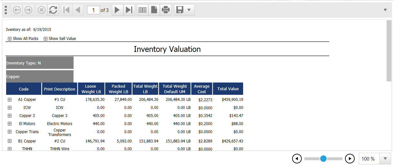Click the Loose Weight LB column header
The width and height of the screenshot is (394, 166).
[91, 89]
